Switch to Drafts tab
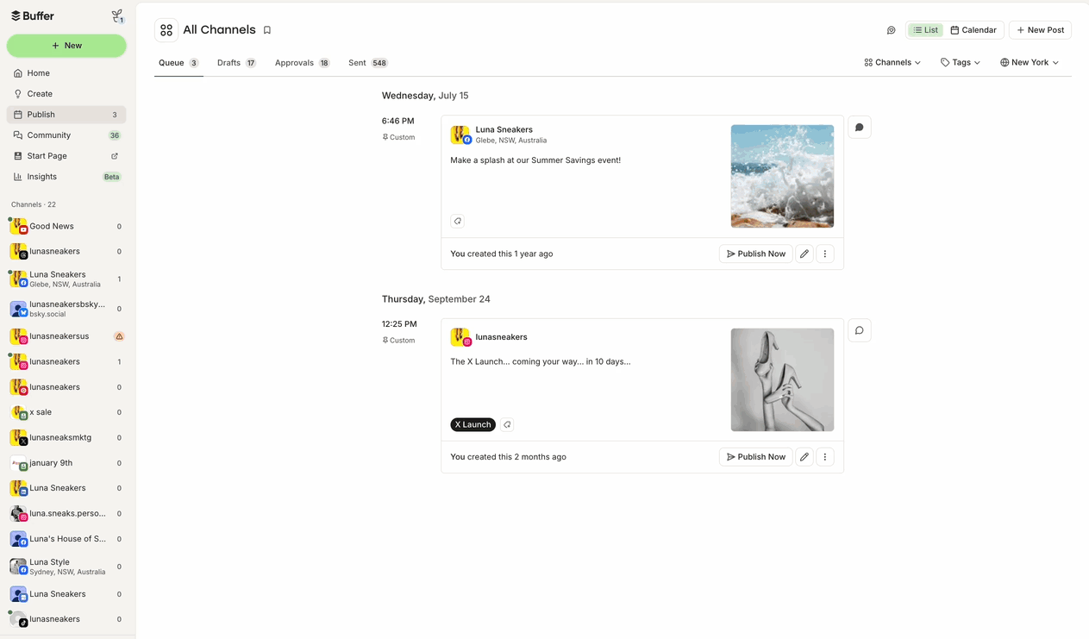The width and height of the screenshot is (1089, 639). [236, 63]
